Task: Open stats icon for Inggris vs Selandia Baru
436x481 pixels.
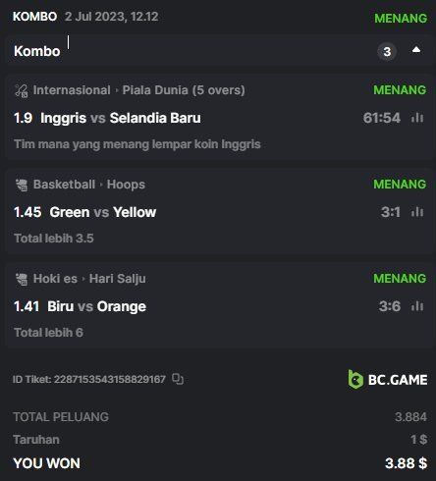Action: 417,118
